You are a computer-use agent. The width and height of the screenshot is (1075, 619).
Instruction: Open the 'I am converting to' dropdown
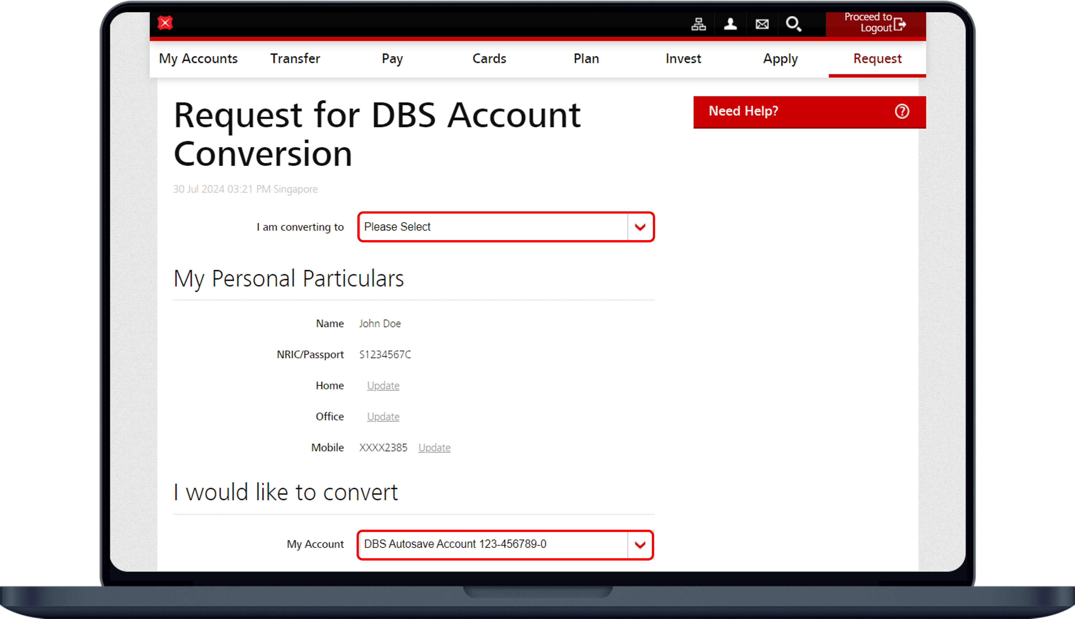506,227
